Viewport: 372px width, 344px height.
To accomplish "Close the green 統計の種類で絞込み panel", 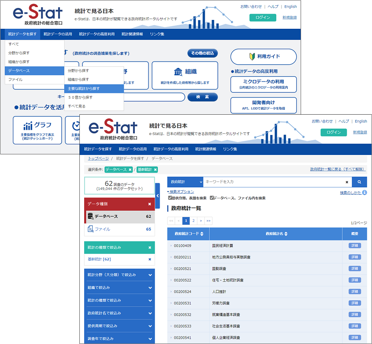I will click(x=150, y=247).
